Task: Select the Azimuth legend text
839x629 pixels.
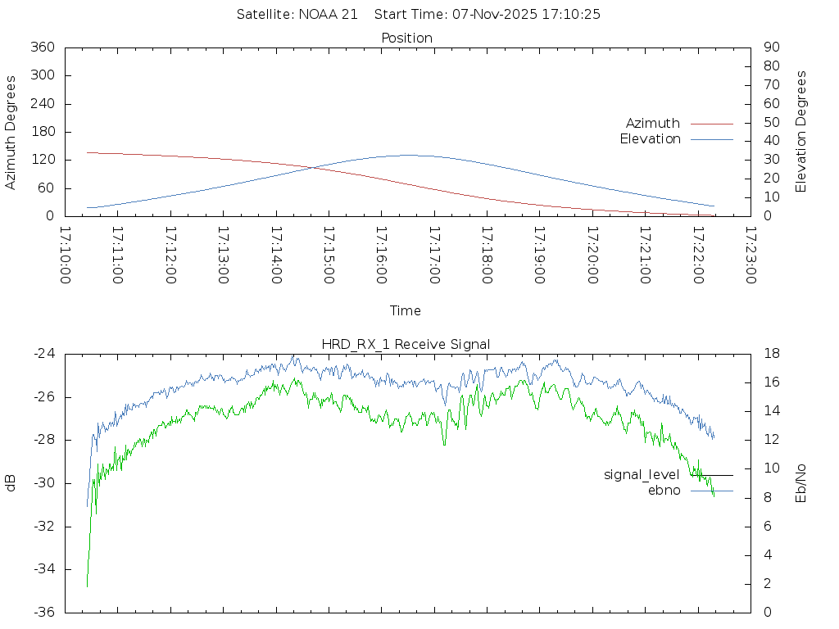Action: (652, 124)
